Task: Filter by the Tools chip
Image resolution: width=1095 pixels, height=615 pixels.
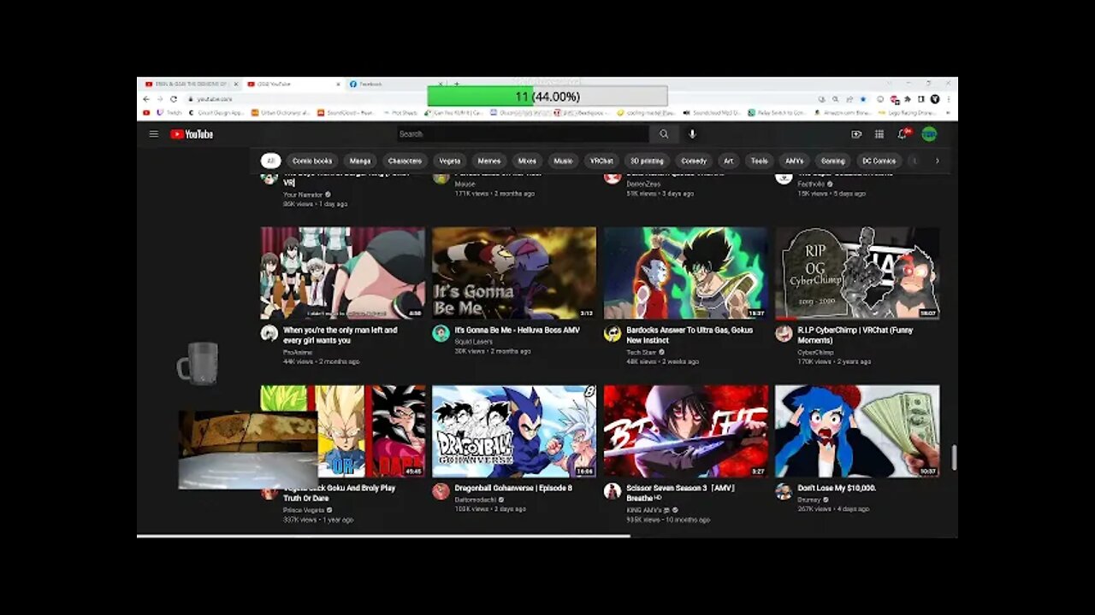Action: click(x=759, y=161)
